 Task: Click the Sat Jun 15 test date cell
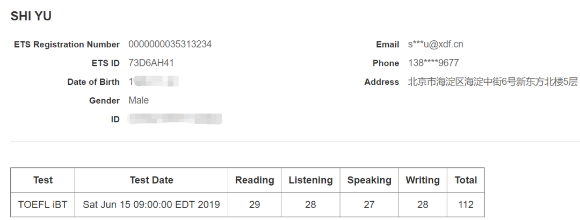151,204
